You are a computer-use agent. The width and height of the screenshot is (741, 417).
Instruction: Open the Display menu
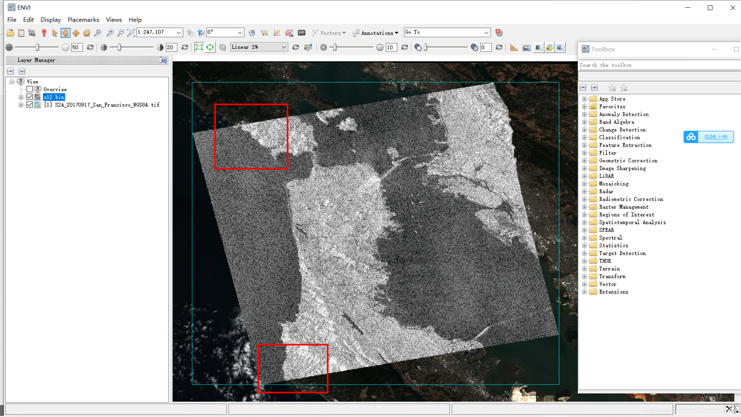[x=51, y=20]
